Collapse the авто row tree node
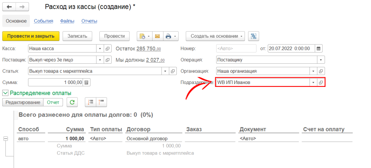This screenshot has height=168, width=371. coord(5,138)
